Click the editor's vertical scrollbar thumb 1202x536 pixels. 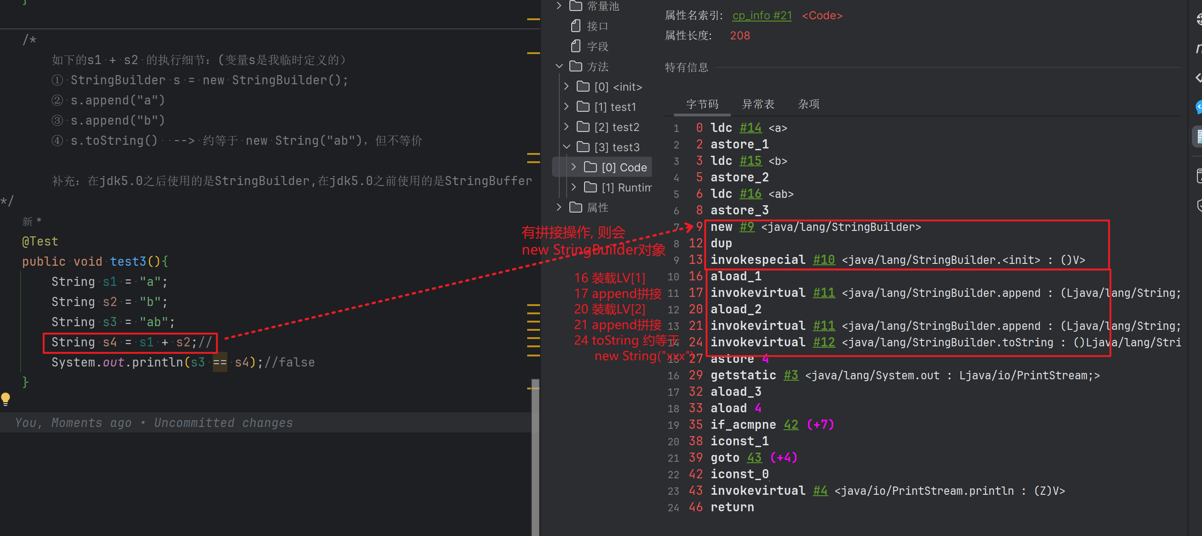click(535, 457)
